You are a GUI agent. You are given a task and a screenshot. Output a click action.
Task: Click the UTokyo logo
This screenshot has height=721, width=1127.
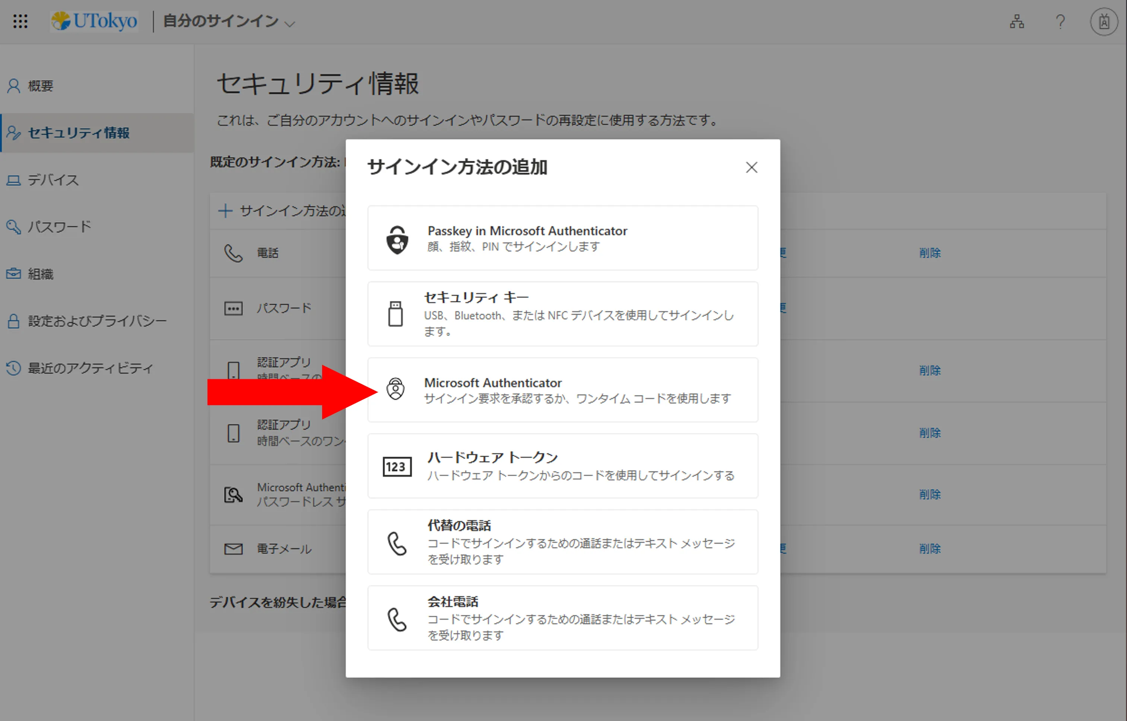pyautogui.click(x=94, y=21)
